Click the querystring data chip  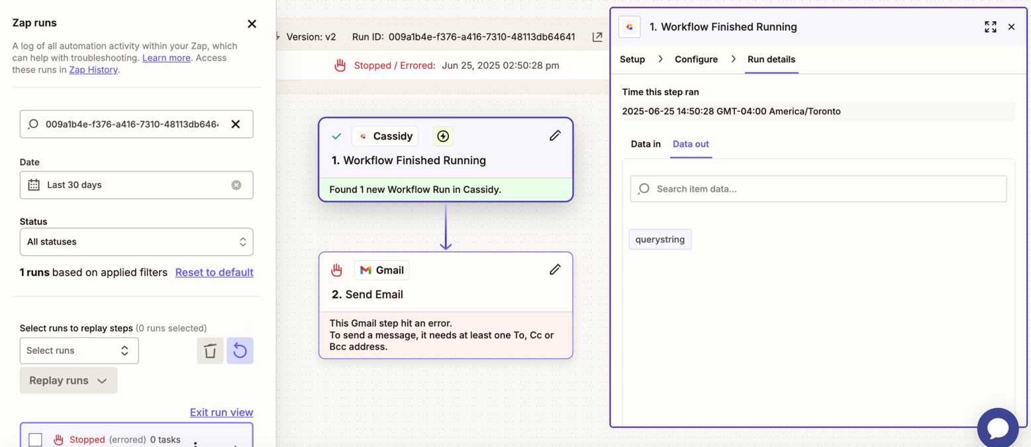click(660, 239)
